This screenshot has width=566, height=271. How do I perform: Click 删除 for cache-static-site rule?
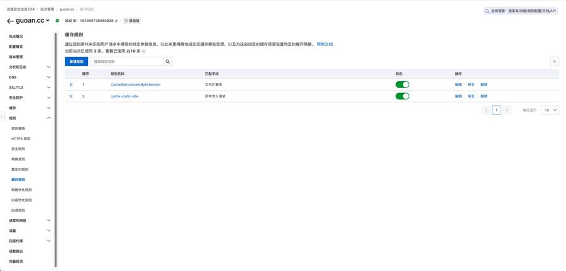(x=484, y=96)
